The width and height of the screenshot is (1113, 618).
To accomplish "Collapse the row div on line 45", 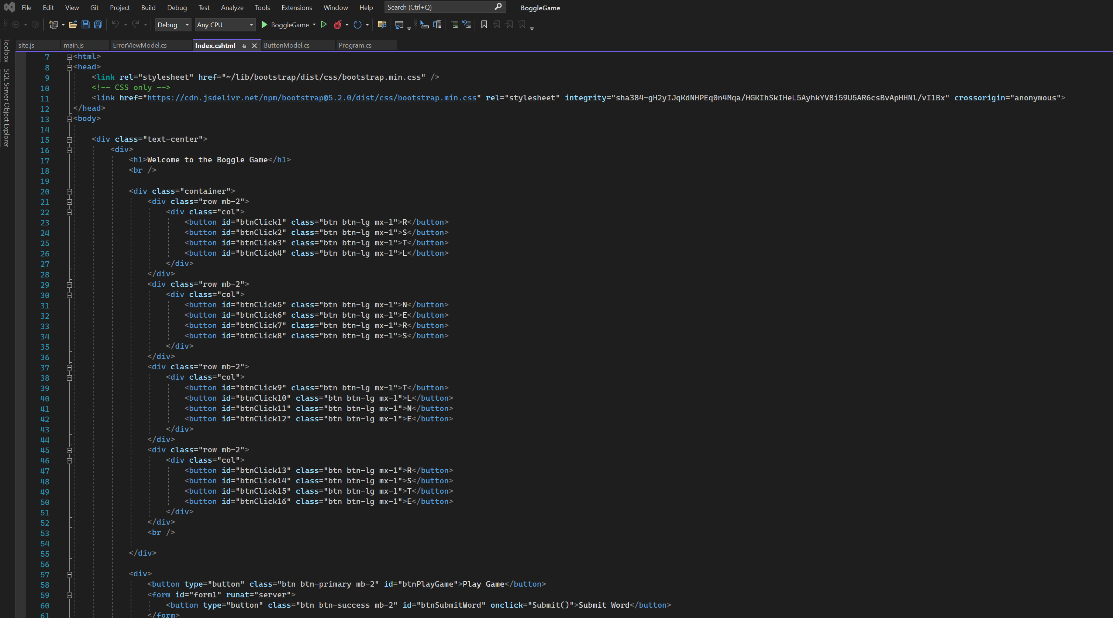I will click(x=69, y=450).
